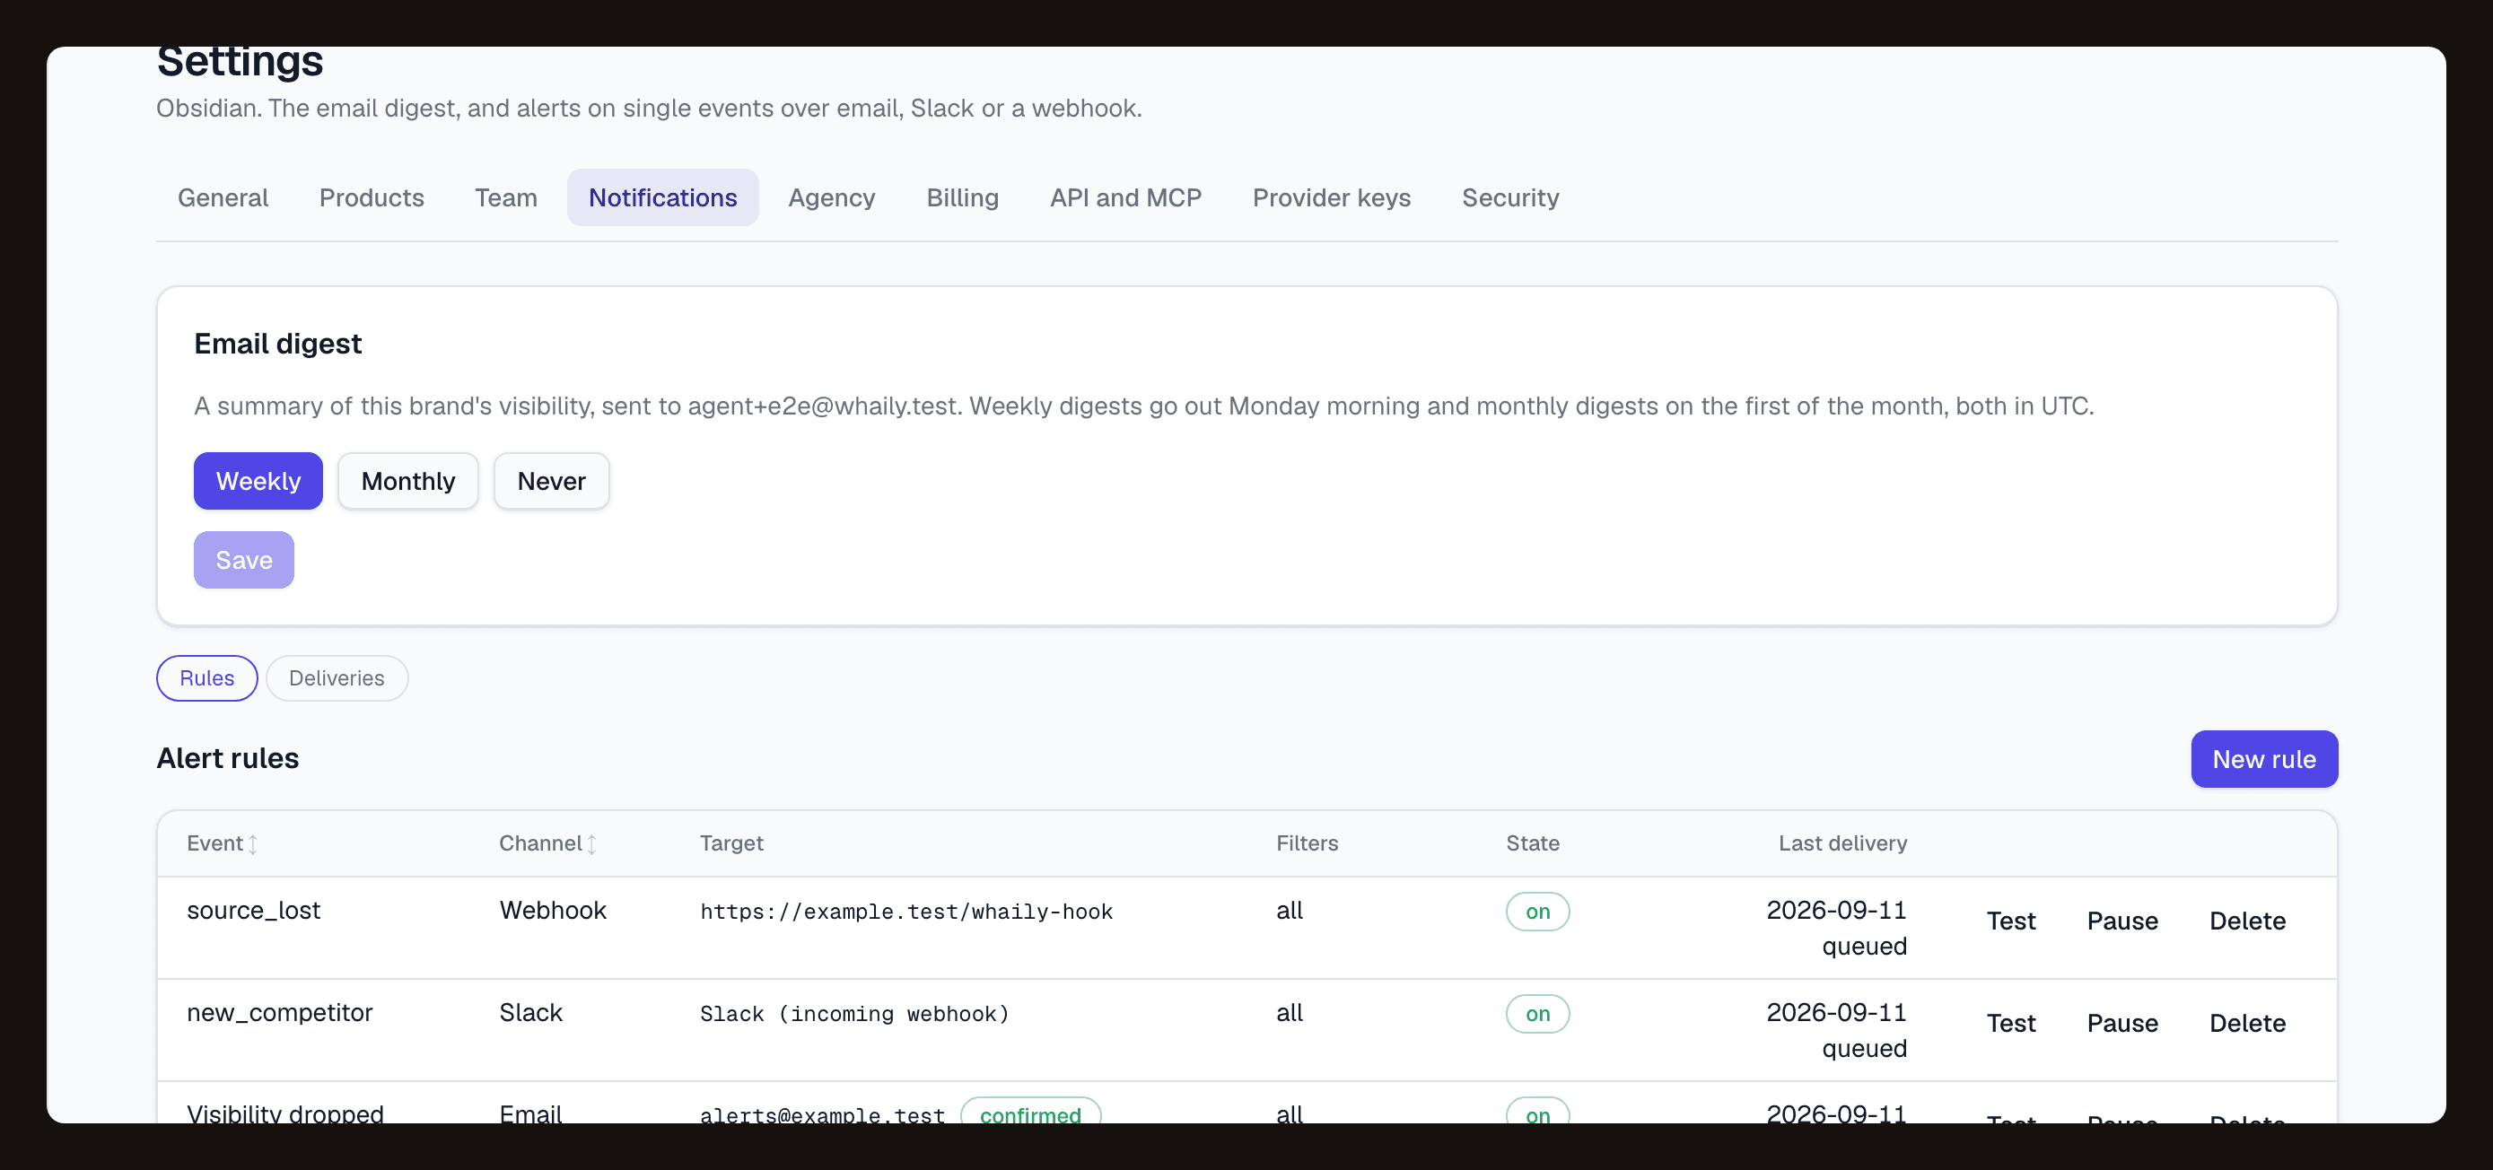Click the Email digest heading
Screen dimensions: 2493x1170
pos(278,345)
